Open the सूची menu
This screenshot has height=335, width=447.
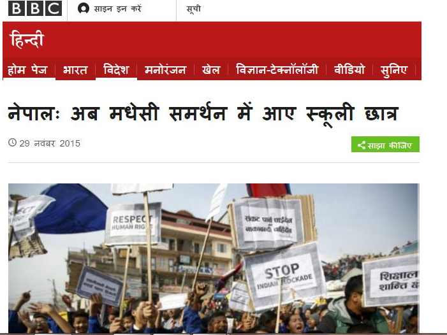pyautogui.click(x=194, y=9)
